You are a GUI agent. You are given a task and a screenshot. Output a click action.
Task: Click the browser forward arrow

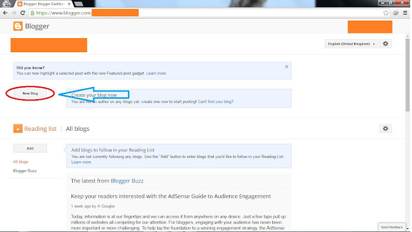pos(14,13)
